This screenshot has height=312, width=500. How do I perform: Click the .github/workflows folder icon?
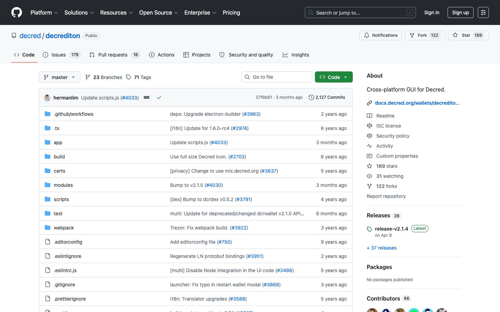click(48, 114)
